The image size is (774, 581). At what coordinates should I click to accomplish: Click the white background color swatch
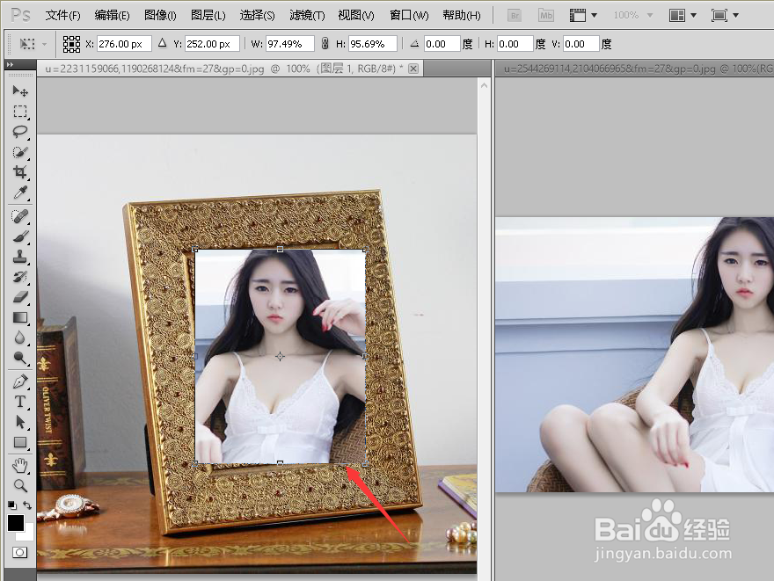(x=29, y=534)
